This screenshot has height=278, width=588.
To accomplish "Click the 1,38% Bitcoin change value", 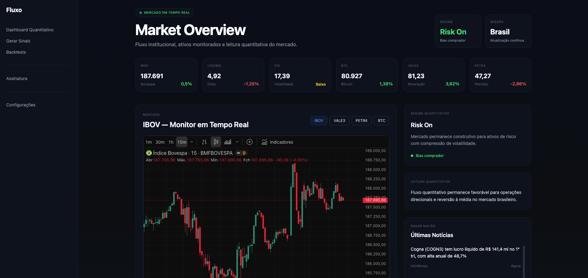I will [x=386, y=84].
